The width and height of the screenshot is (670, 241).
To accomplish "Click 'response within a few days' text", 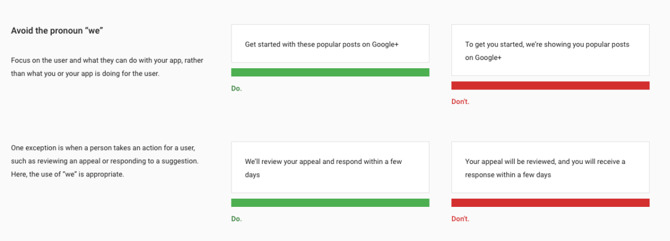I will click(508, 175).
